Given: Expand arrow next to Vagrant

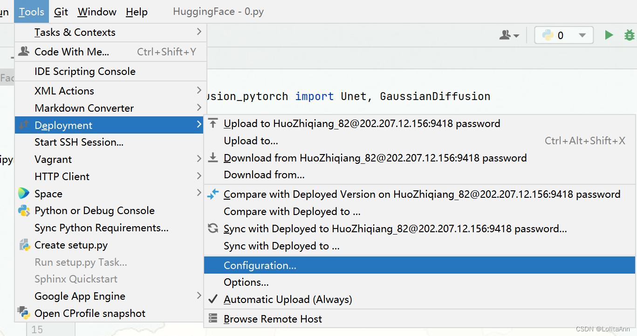Looking at the screenshot, I should tap(199, 159).
